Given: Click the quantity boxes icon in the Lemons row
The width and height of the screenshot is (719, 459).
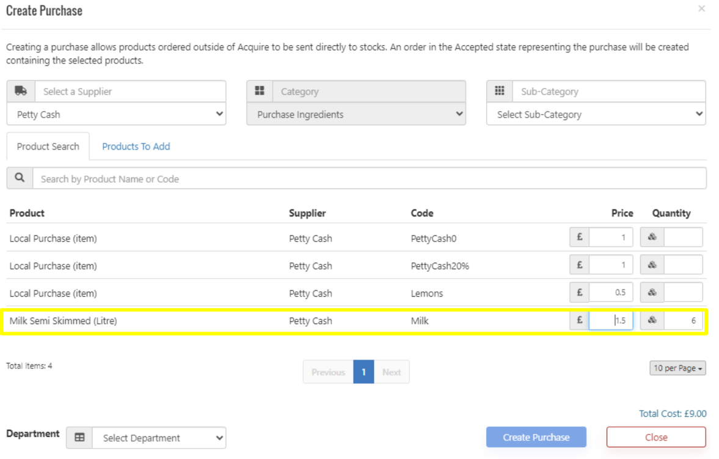Looking at the screenshot, I should pos(652,292).
